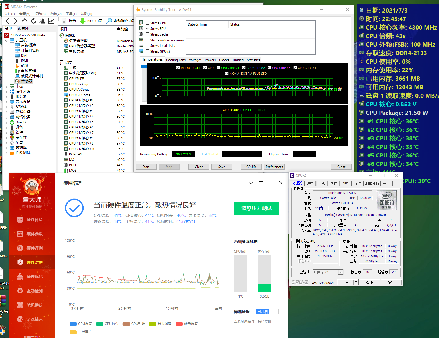Select 超频 tree item in AIDA64
The width and height of the screenshot is (439, 338).
(x=24, y=66)
